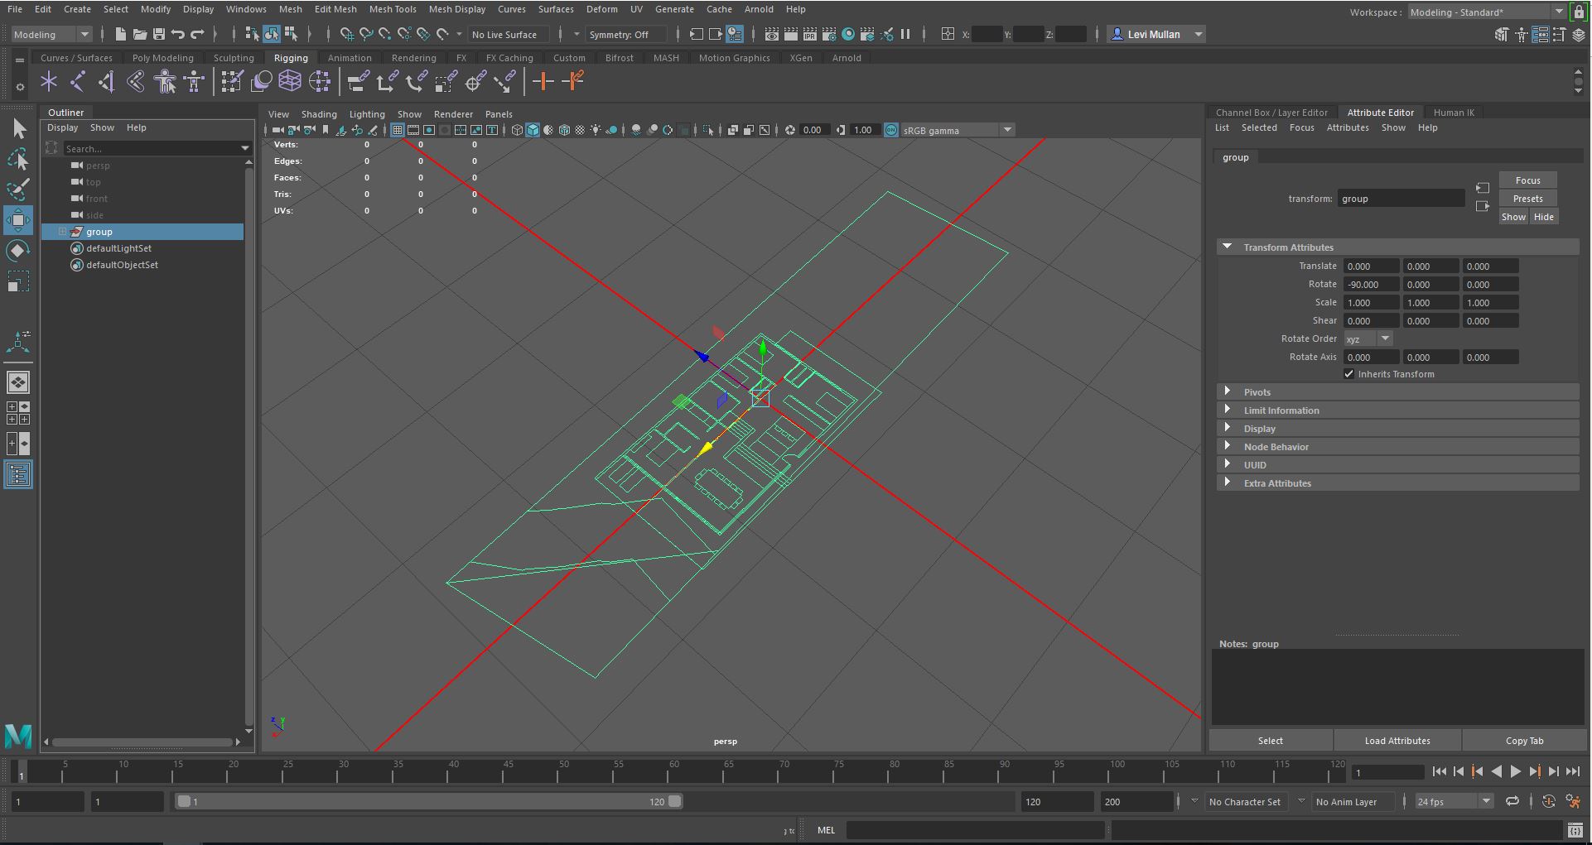Switch to the Poly Modeling shelf tab
Viewport: 1592px width, 845px height.
(162, 58)
